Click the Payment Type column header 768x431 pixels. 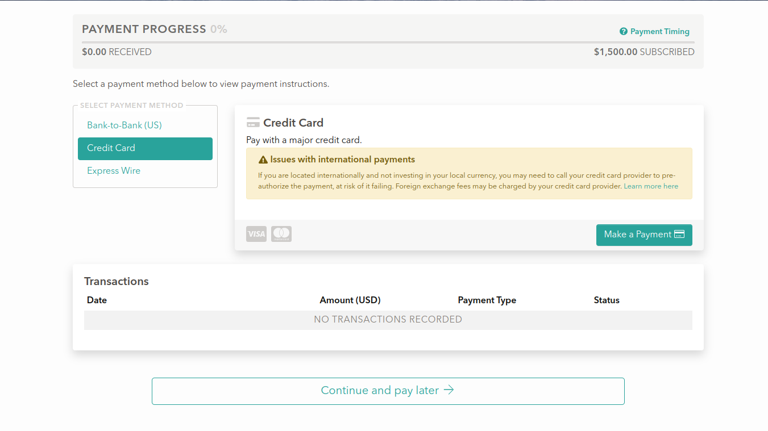click(487, 300)
